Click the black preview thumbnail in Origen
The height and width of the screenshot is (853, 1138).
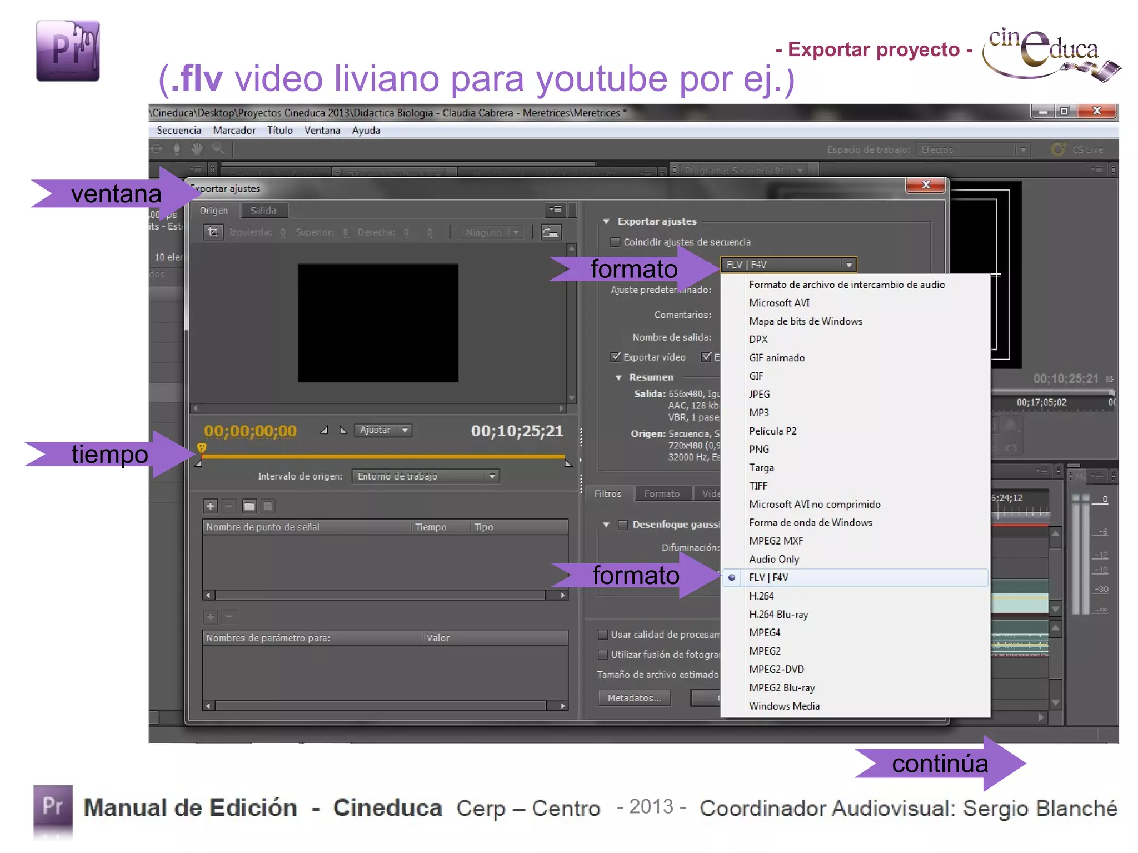(x=378, y=323)
